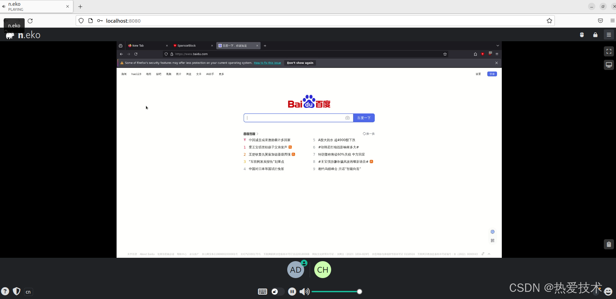Expand the Baidu 更多 menu
The image size is (616, 299).
pos(221,74)
